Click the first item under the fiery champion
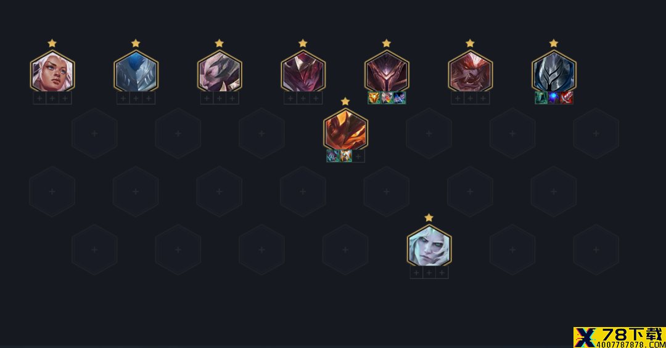 pyautogui.click(x=332, y=156)
